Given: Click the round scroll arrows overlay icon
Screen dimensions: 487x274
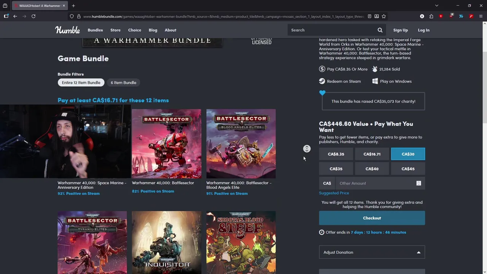Looking at the screenshot, I should coord(307,149).
